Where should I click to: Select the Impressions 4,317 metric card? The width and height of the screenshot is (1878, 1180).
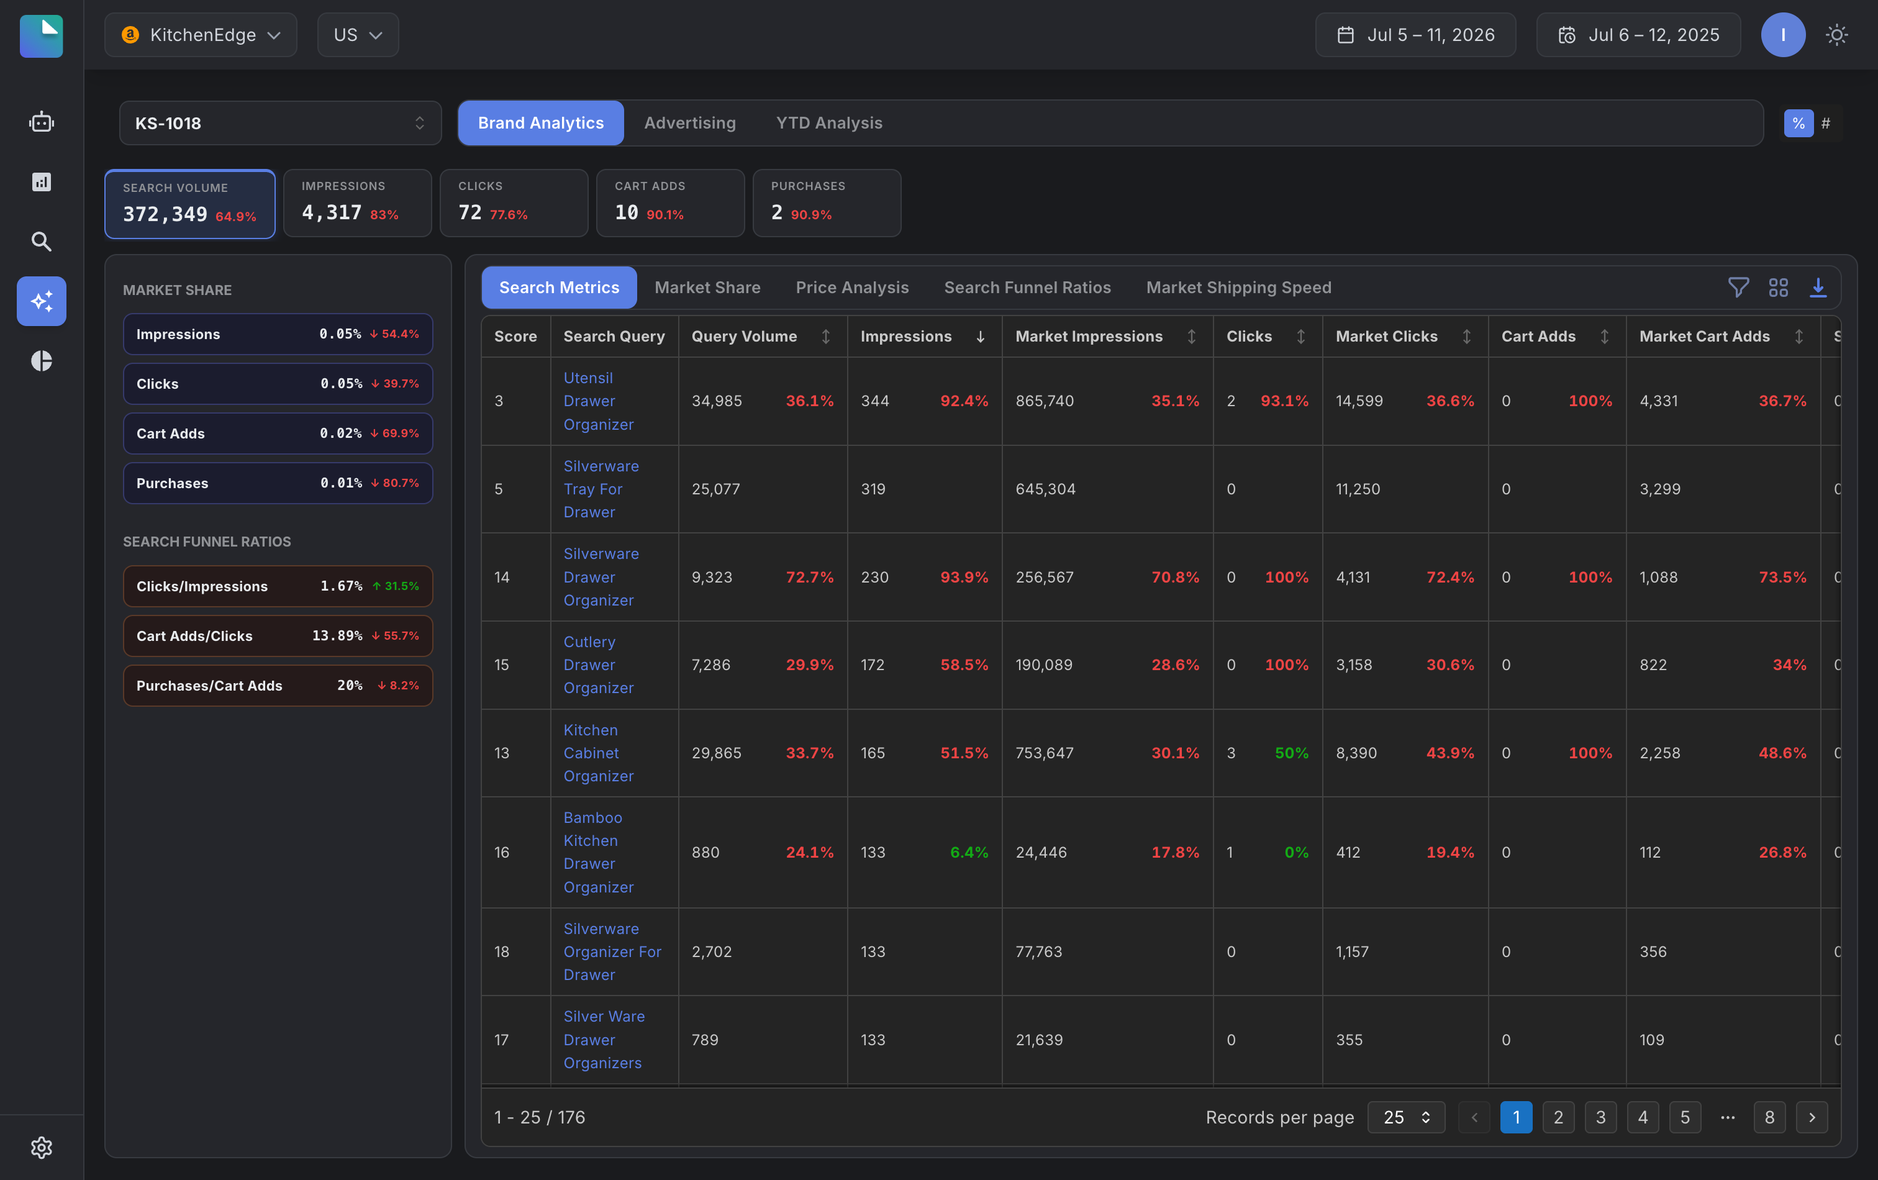pyautogui.click(x=357, y=203)
